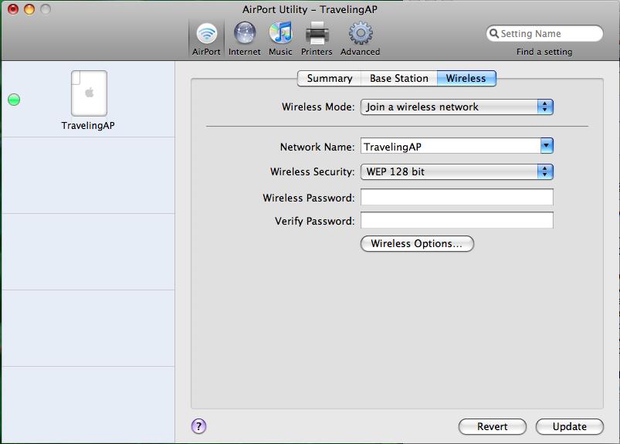Click the green status light beside TravelingAP

tap(14, 100)
